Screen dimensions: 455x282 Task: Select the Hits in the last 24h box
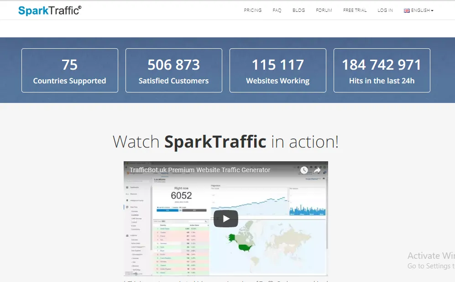[x=382, y=70]
